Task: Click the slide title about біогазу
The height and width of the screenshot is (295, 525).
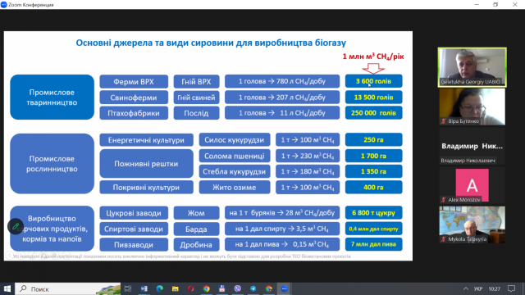Action: coord(211,43)
